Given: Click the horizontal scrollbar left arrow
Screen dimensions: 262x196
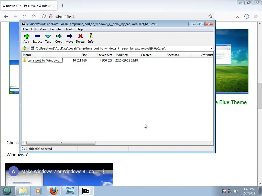Looking at the screenshot, I should (x=24, y=143).
